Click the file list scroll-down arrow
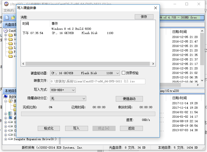The height and width of the screenshot is (152, 207). [x=202, y=80]
